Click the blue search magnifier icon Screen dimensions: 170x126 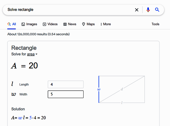tap(157, 10)
